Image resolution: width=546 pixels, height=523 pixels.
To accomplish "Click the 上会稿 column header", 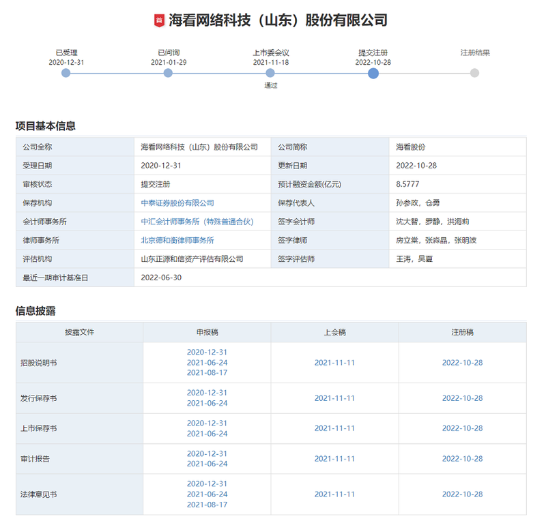I will click(x=334, y=332).
